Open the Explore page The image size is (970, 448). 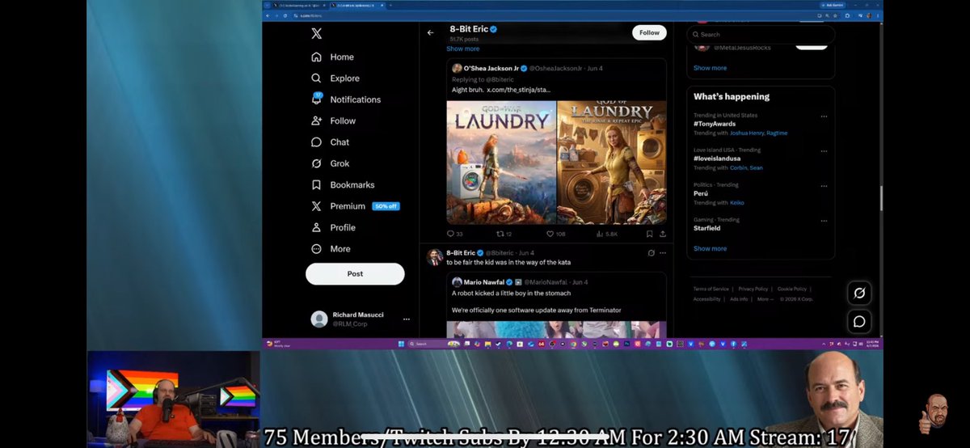335,78
